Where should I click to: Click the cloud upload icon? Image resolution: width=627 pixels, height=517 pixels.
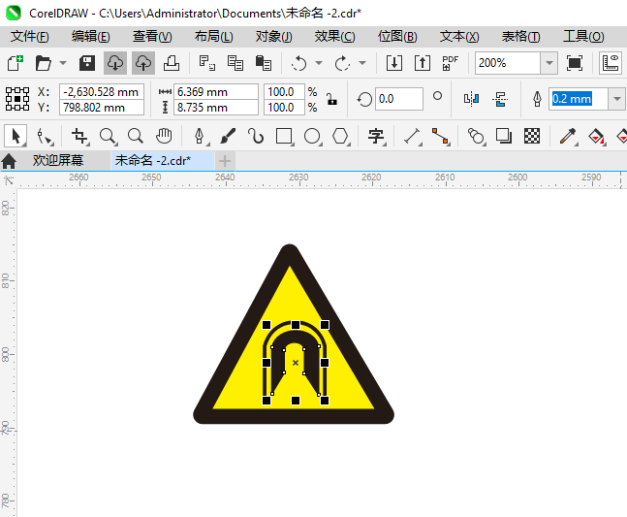[x=143, y=63]
